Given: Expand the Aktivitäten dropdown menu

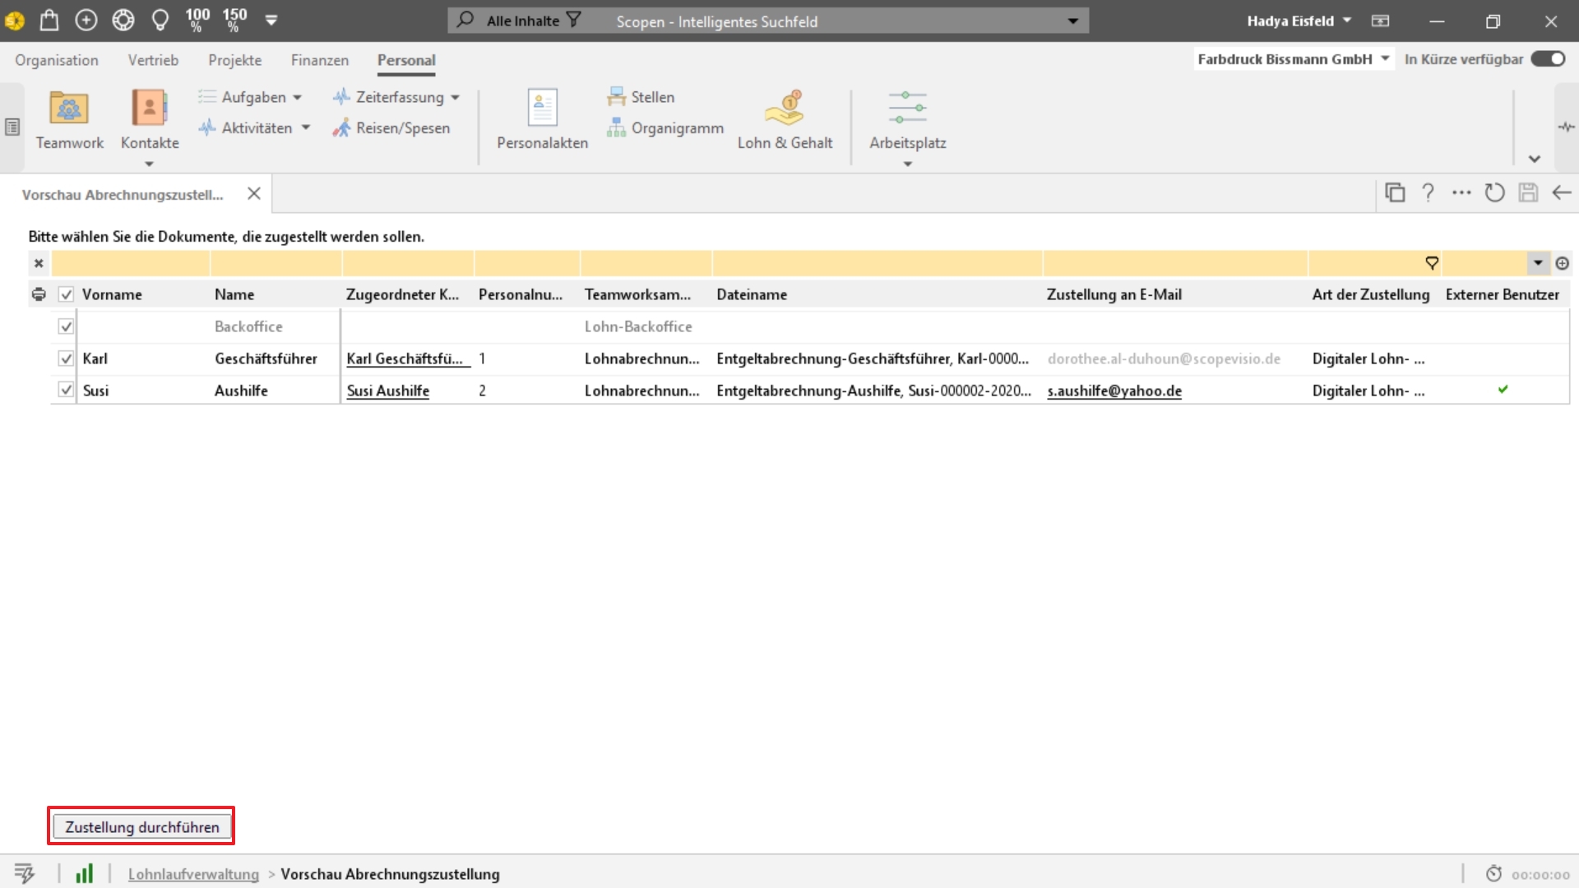Looking at the screenshot, I should (305, 128).
